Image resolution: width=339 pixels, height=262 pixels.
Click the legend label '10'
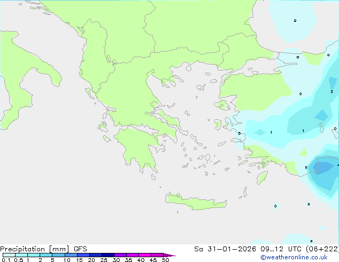(67, 260)
